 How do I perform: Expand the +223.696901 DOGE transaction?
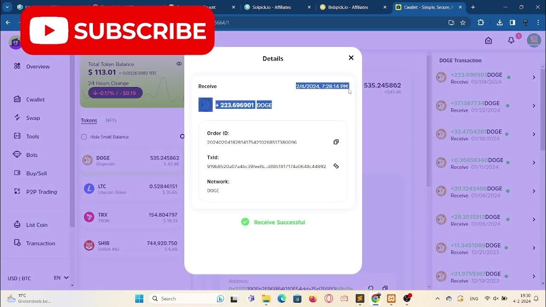(x=534, y=78)
